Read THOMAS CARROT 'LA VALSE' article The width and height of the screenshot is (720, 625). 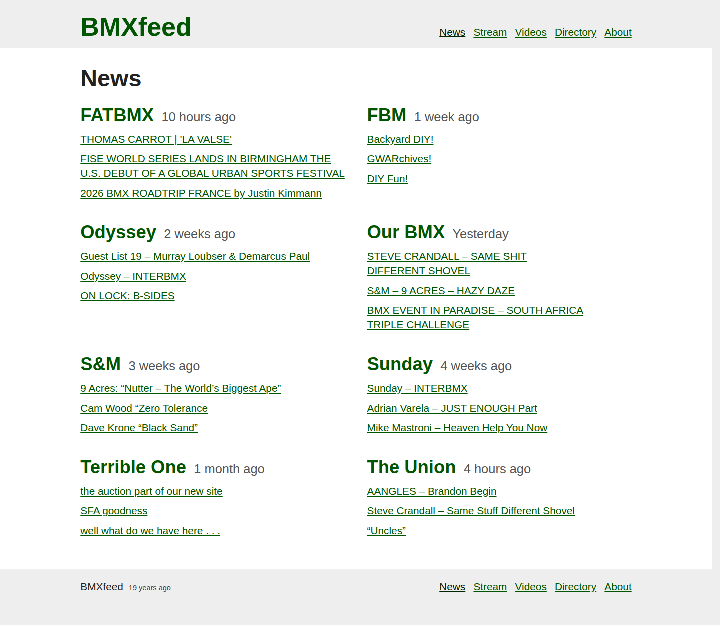tap(156, 139)
